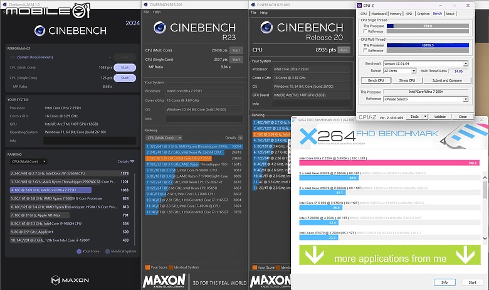Switch to the Graphics tab in CPU-Z
Viewport: 489px width, 290px height.
click(423, 14)
